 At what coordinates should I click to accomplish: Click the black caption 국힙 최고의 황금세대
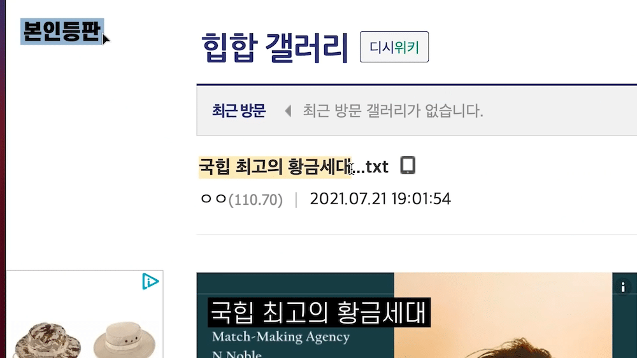[319, 313]
